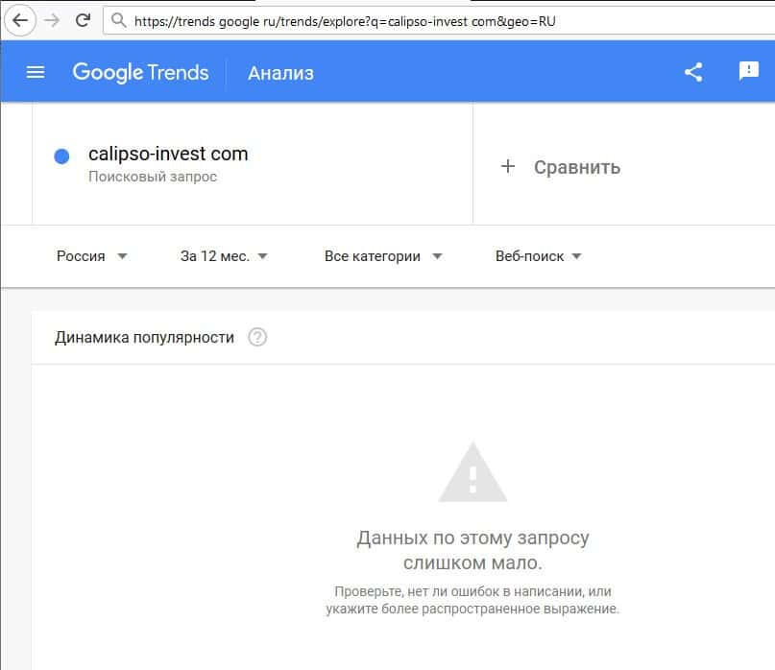Image resolution: width=775 pixels, height=670 pixels.
Task: Click the search magnifier in address bar
Action: (118, 20)
